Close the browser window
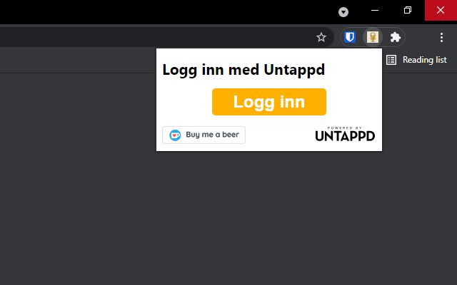The height and width of the screenshot is (285, 457). (441, 10)
